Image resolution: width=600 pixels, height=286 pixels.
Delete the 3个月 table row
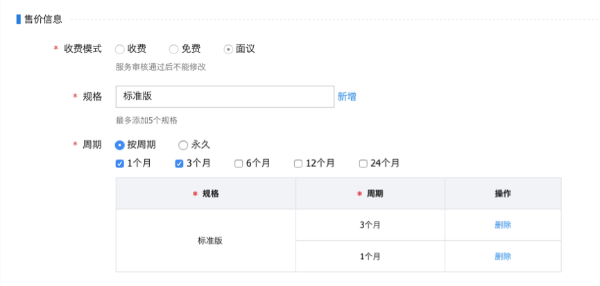coord(503,225)
